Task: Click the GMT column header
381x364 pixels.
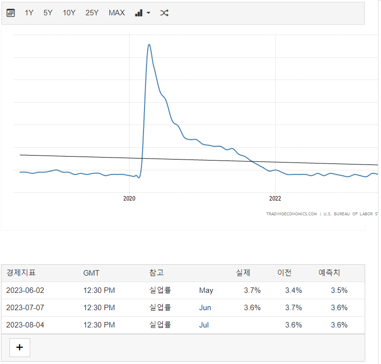Action: click(91, 273)
